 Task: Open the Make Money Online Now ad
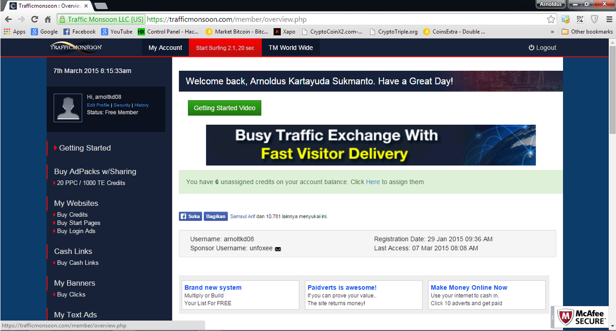[469, 288]
